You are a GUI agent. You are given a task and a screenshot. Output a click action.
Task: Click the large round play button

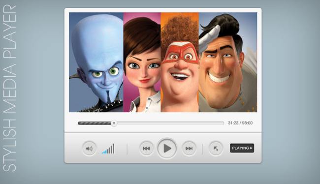coord(167,148)
